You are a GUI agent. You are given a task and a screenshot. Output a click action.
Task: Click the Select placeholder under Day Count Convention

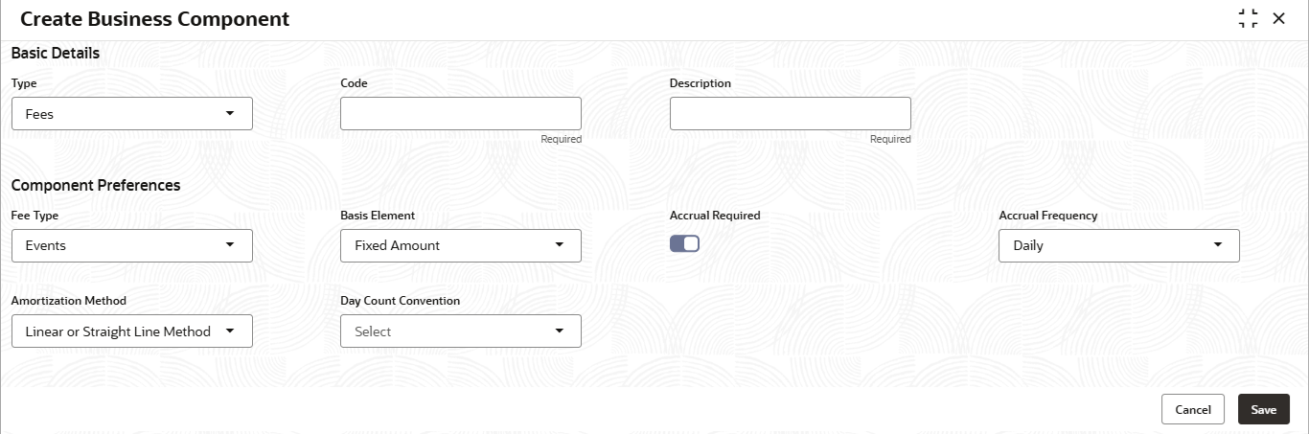coord(373,331)
